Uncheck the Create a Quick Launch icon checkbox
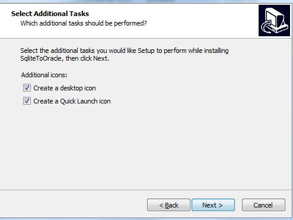 [x=27, y=101]
